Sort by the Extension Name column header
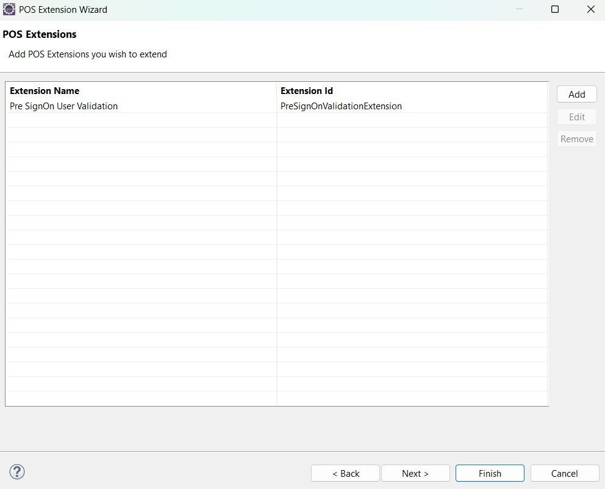 45,91
